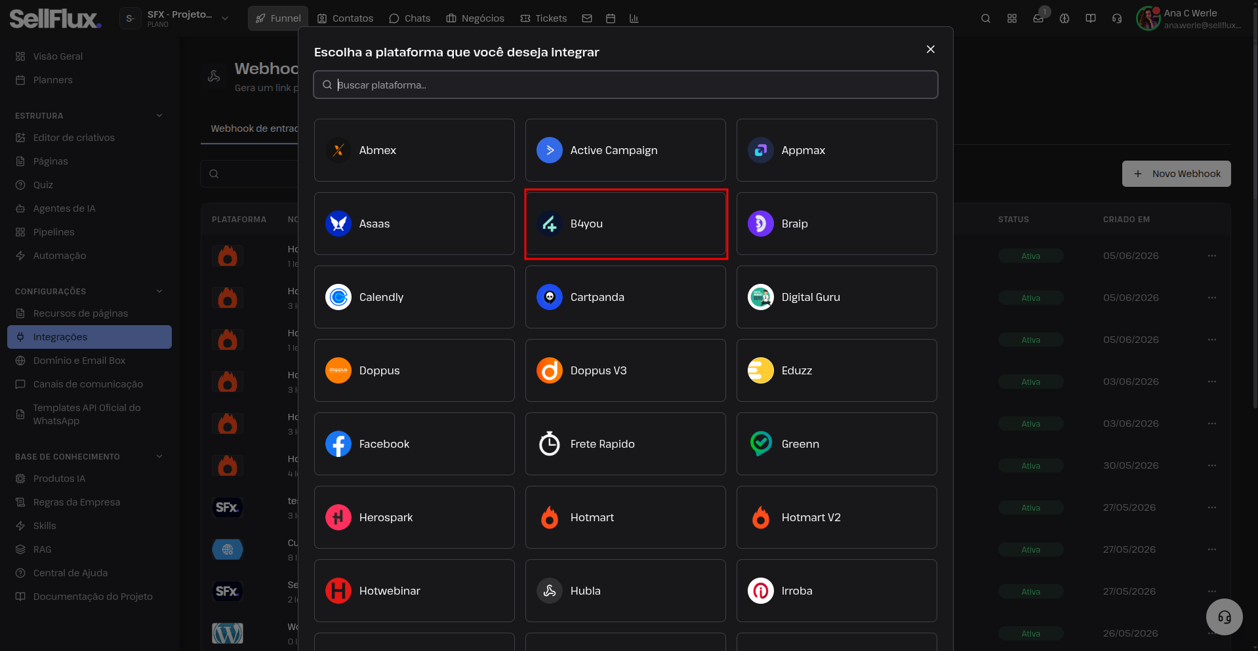Switch to the Contatos tab
The width and height of the screenshot is (1258, 651).
[345, 18]
